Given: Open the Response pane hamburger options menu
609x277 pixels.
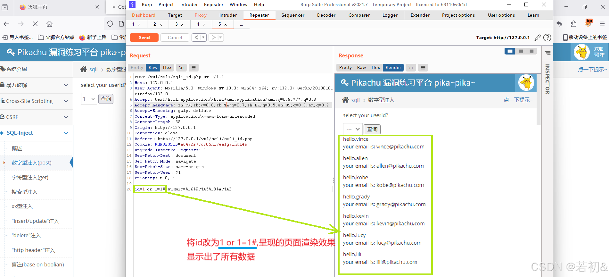Looking at the screenshot, I should (x=423, y=67).
